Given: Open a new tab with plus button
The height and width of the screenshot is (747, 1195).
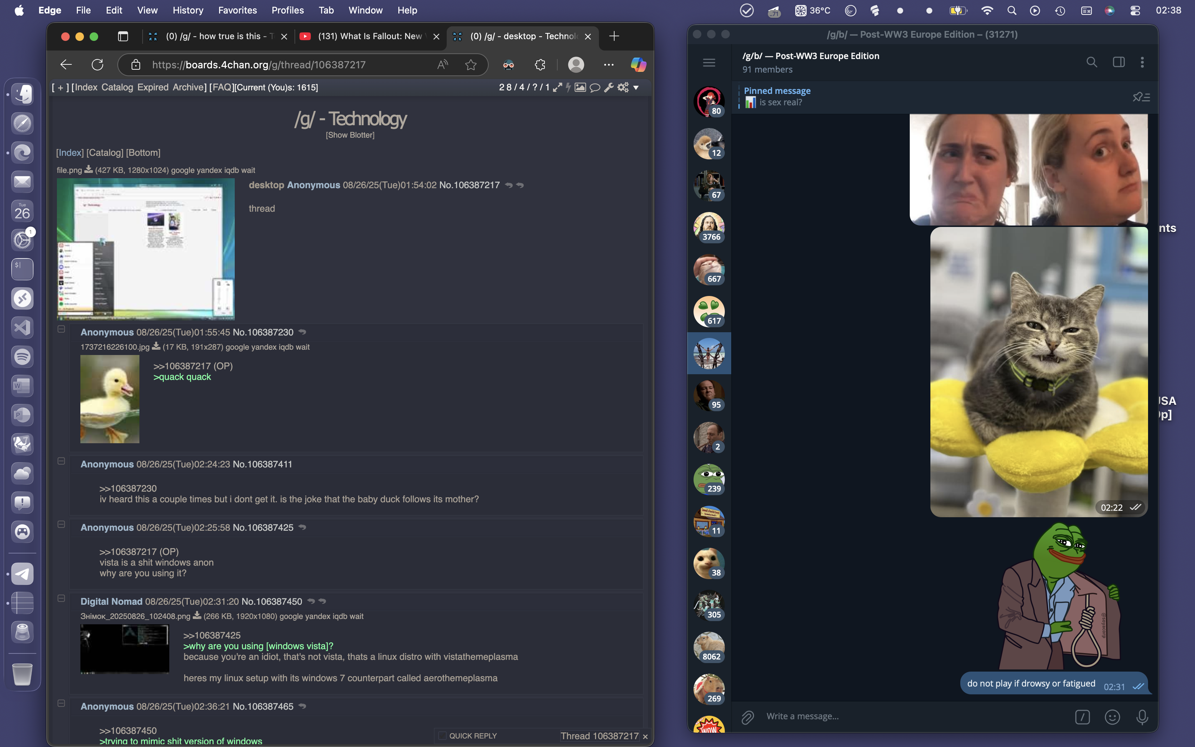Looking at the screenshot, I should 614,36.
